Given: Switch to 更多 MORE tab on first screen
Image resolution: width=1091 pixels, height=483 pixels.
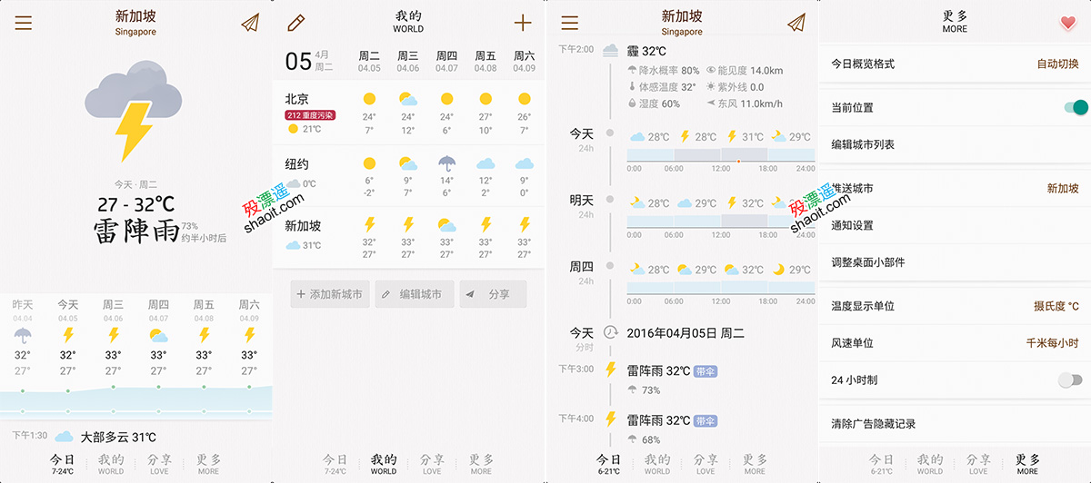Looking at the screenshot, I should pyautogui.click(x=208, y=464).
